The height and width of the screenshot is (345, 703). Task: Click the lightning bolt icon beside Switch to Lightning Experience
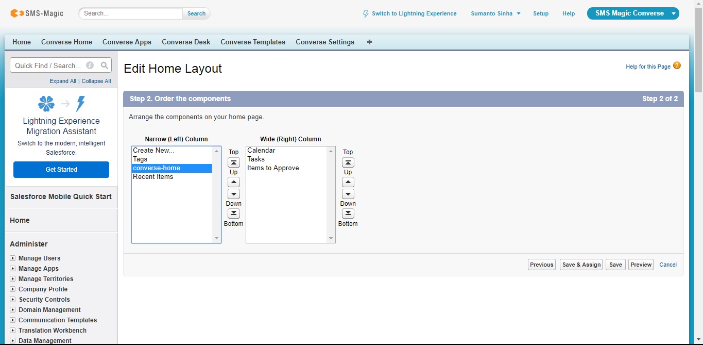tap(366, 13)
